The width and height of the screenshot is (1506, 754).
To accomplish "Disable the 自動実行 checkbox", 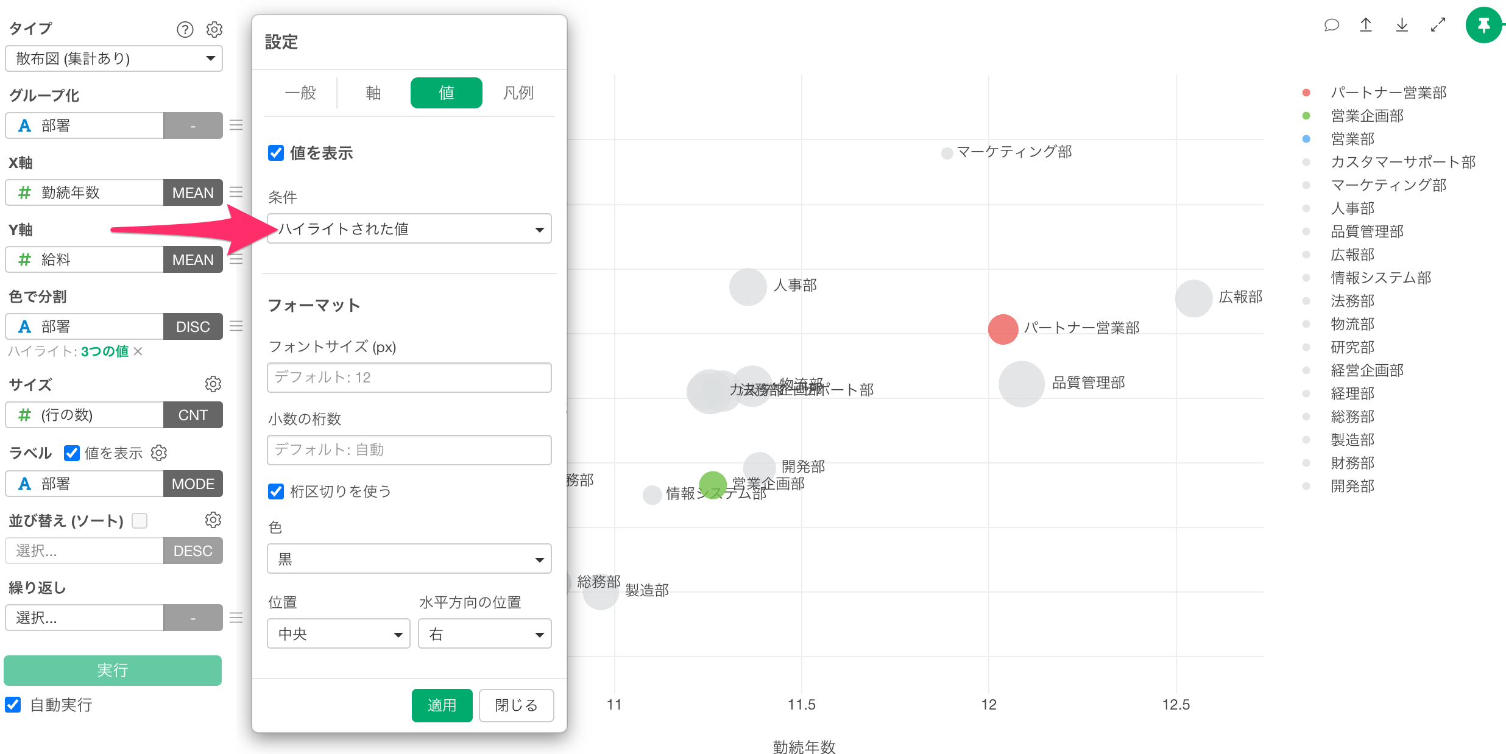I will 13,705.
